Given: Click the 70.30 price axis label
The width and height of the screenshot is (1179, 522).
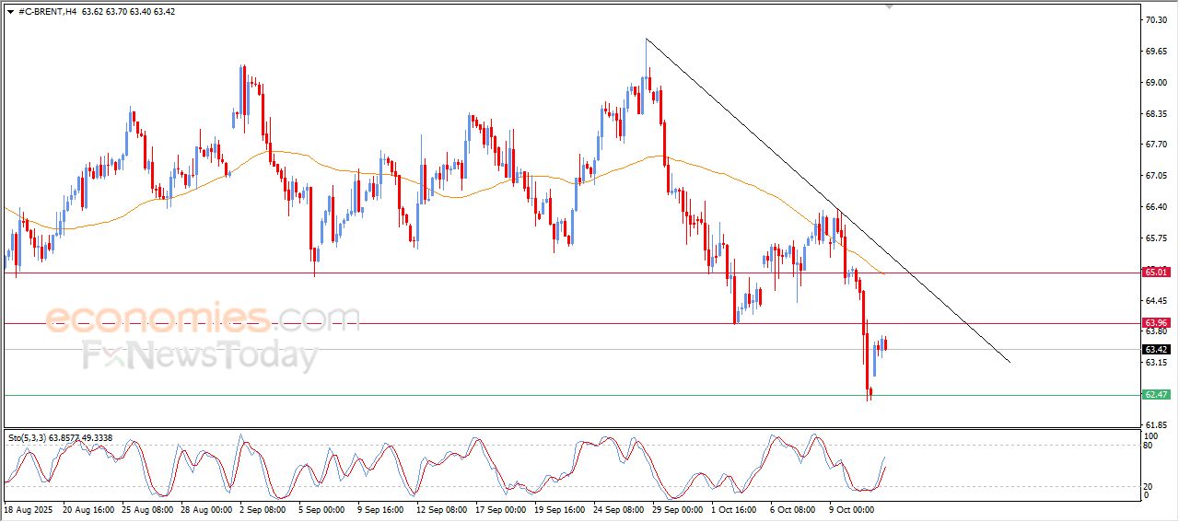Looking at the screenshot, I should coord(1155,19).
